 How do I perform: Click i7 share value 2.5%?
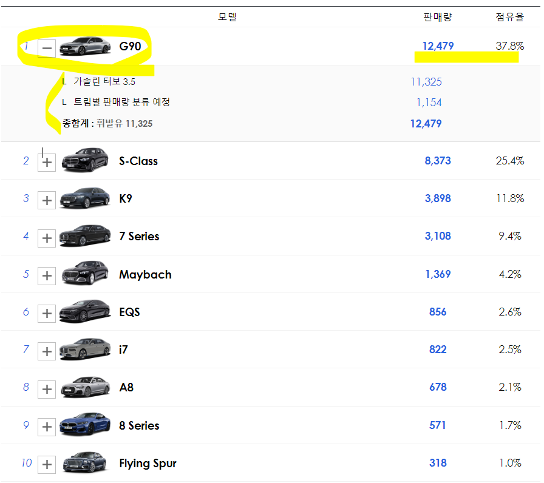510,350
